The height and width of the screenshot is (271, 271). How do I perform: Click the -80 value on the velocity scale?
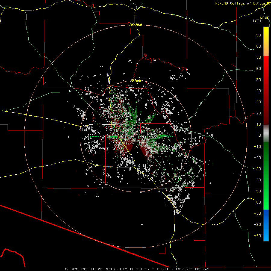(257, 225)
